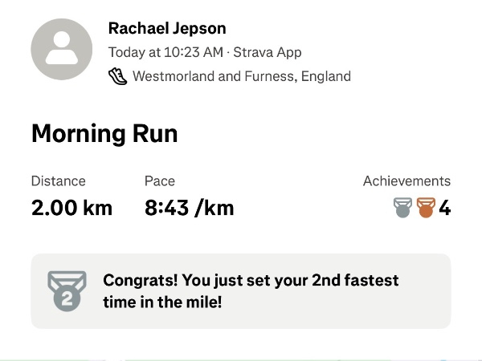Click 'time in the mile!' banner text
The image size is (482, 361).
tap(162, 302)
